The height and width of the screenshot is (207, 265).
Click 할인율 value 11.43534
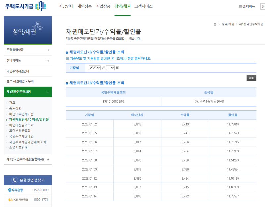coord(233,169)
